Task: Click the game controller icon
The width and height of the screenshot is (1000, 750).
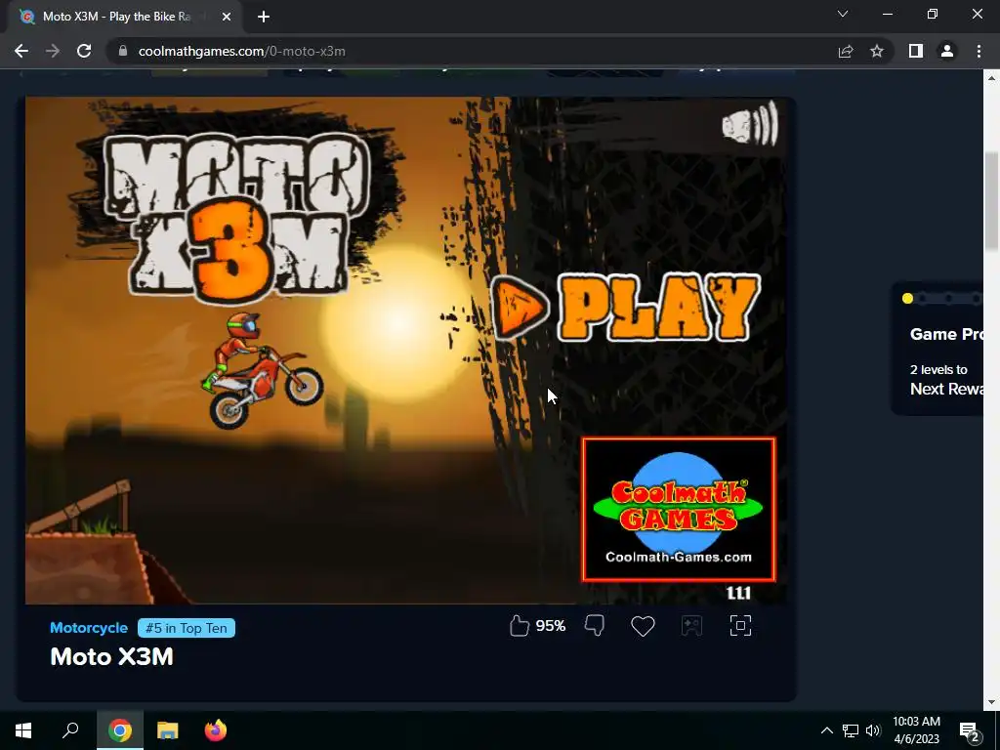Action: [x=691, y=626]
